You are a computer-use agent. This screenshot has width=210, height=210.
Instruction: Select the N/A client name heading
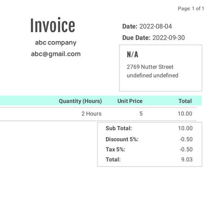click(x=133, y=55)
